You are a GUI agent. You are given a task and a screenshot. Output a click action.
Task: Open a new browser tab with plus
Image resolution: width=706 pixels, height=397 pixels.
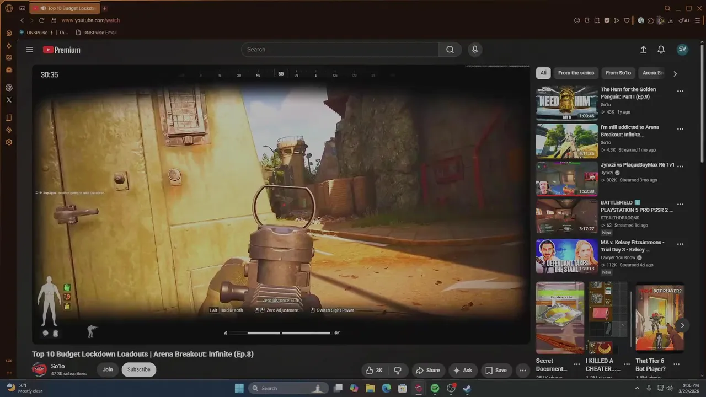(x=105, y=8)
